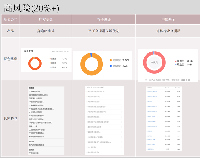
Task: Open chevron beside 兴全多维价值混合A
Action: pyautogui.click(x=122, y=102)
